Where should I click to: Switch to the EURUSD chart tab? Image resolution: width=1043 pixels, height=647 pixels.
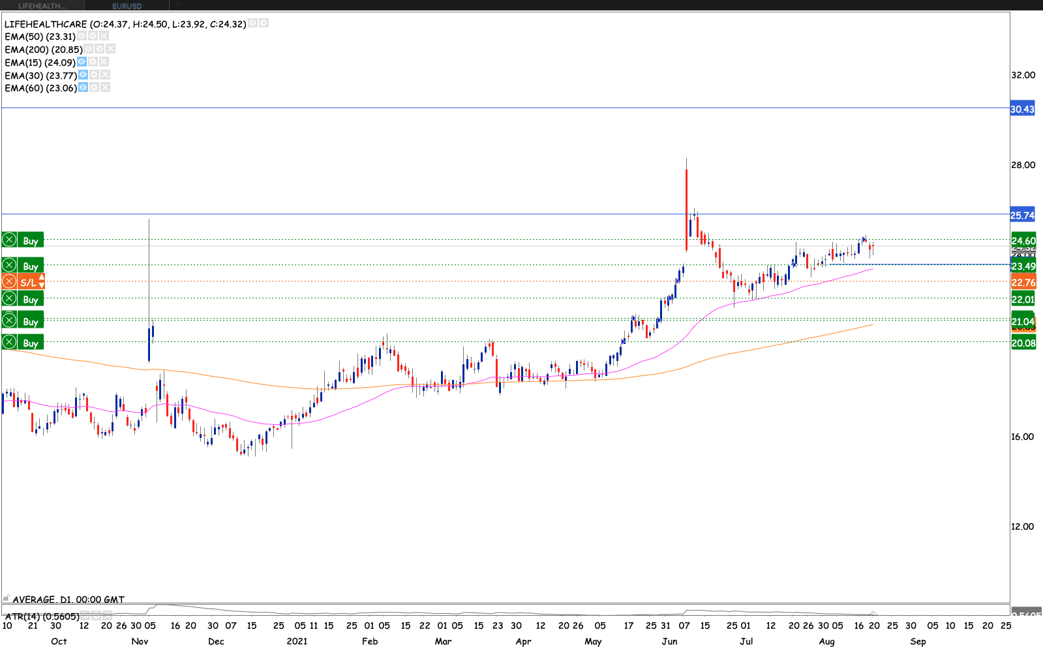point(127,6)
